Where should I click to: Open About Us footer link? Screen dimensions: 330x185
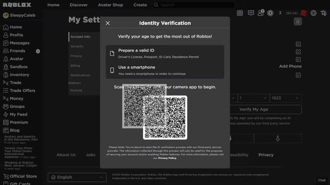point(66,155)
